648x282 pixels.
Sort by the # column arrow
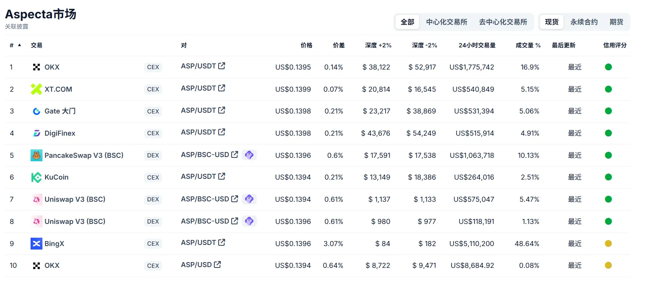tap(19, 45)
